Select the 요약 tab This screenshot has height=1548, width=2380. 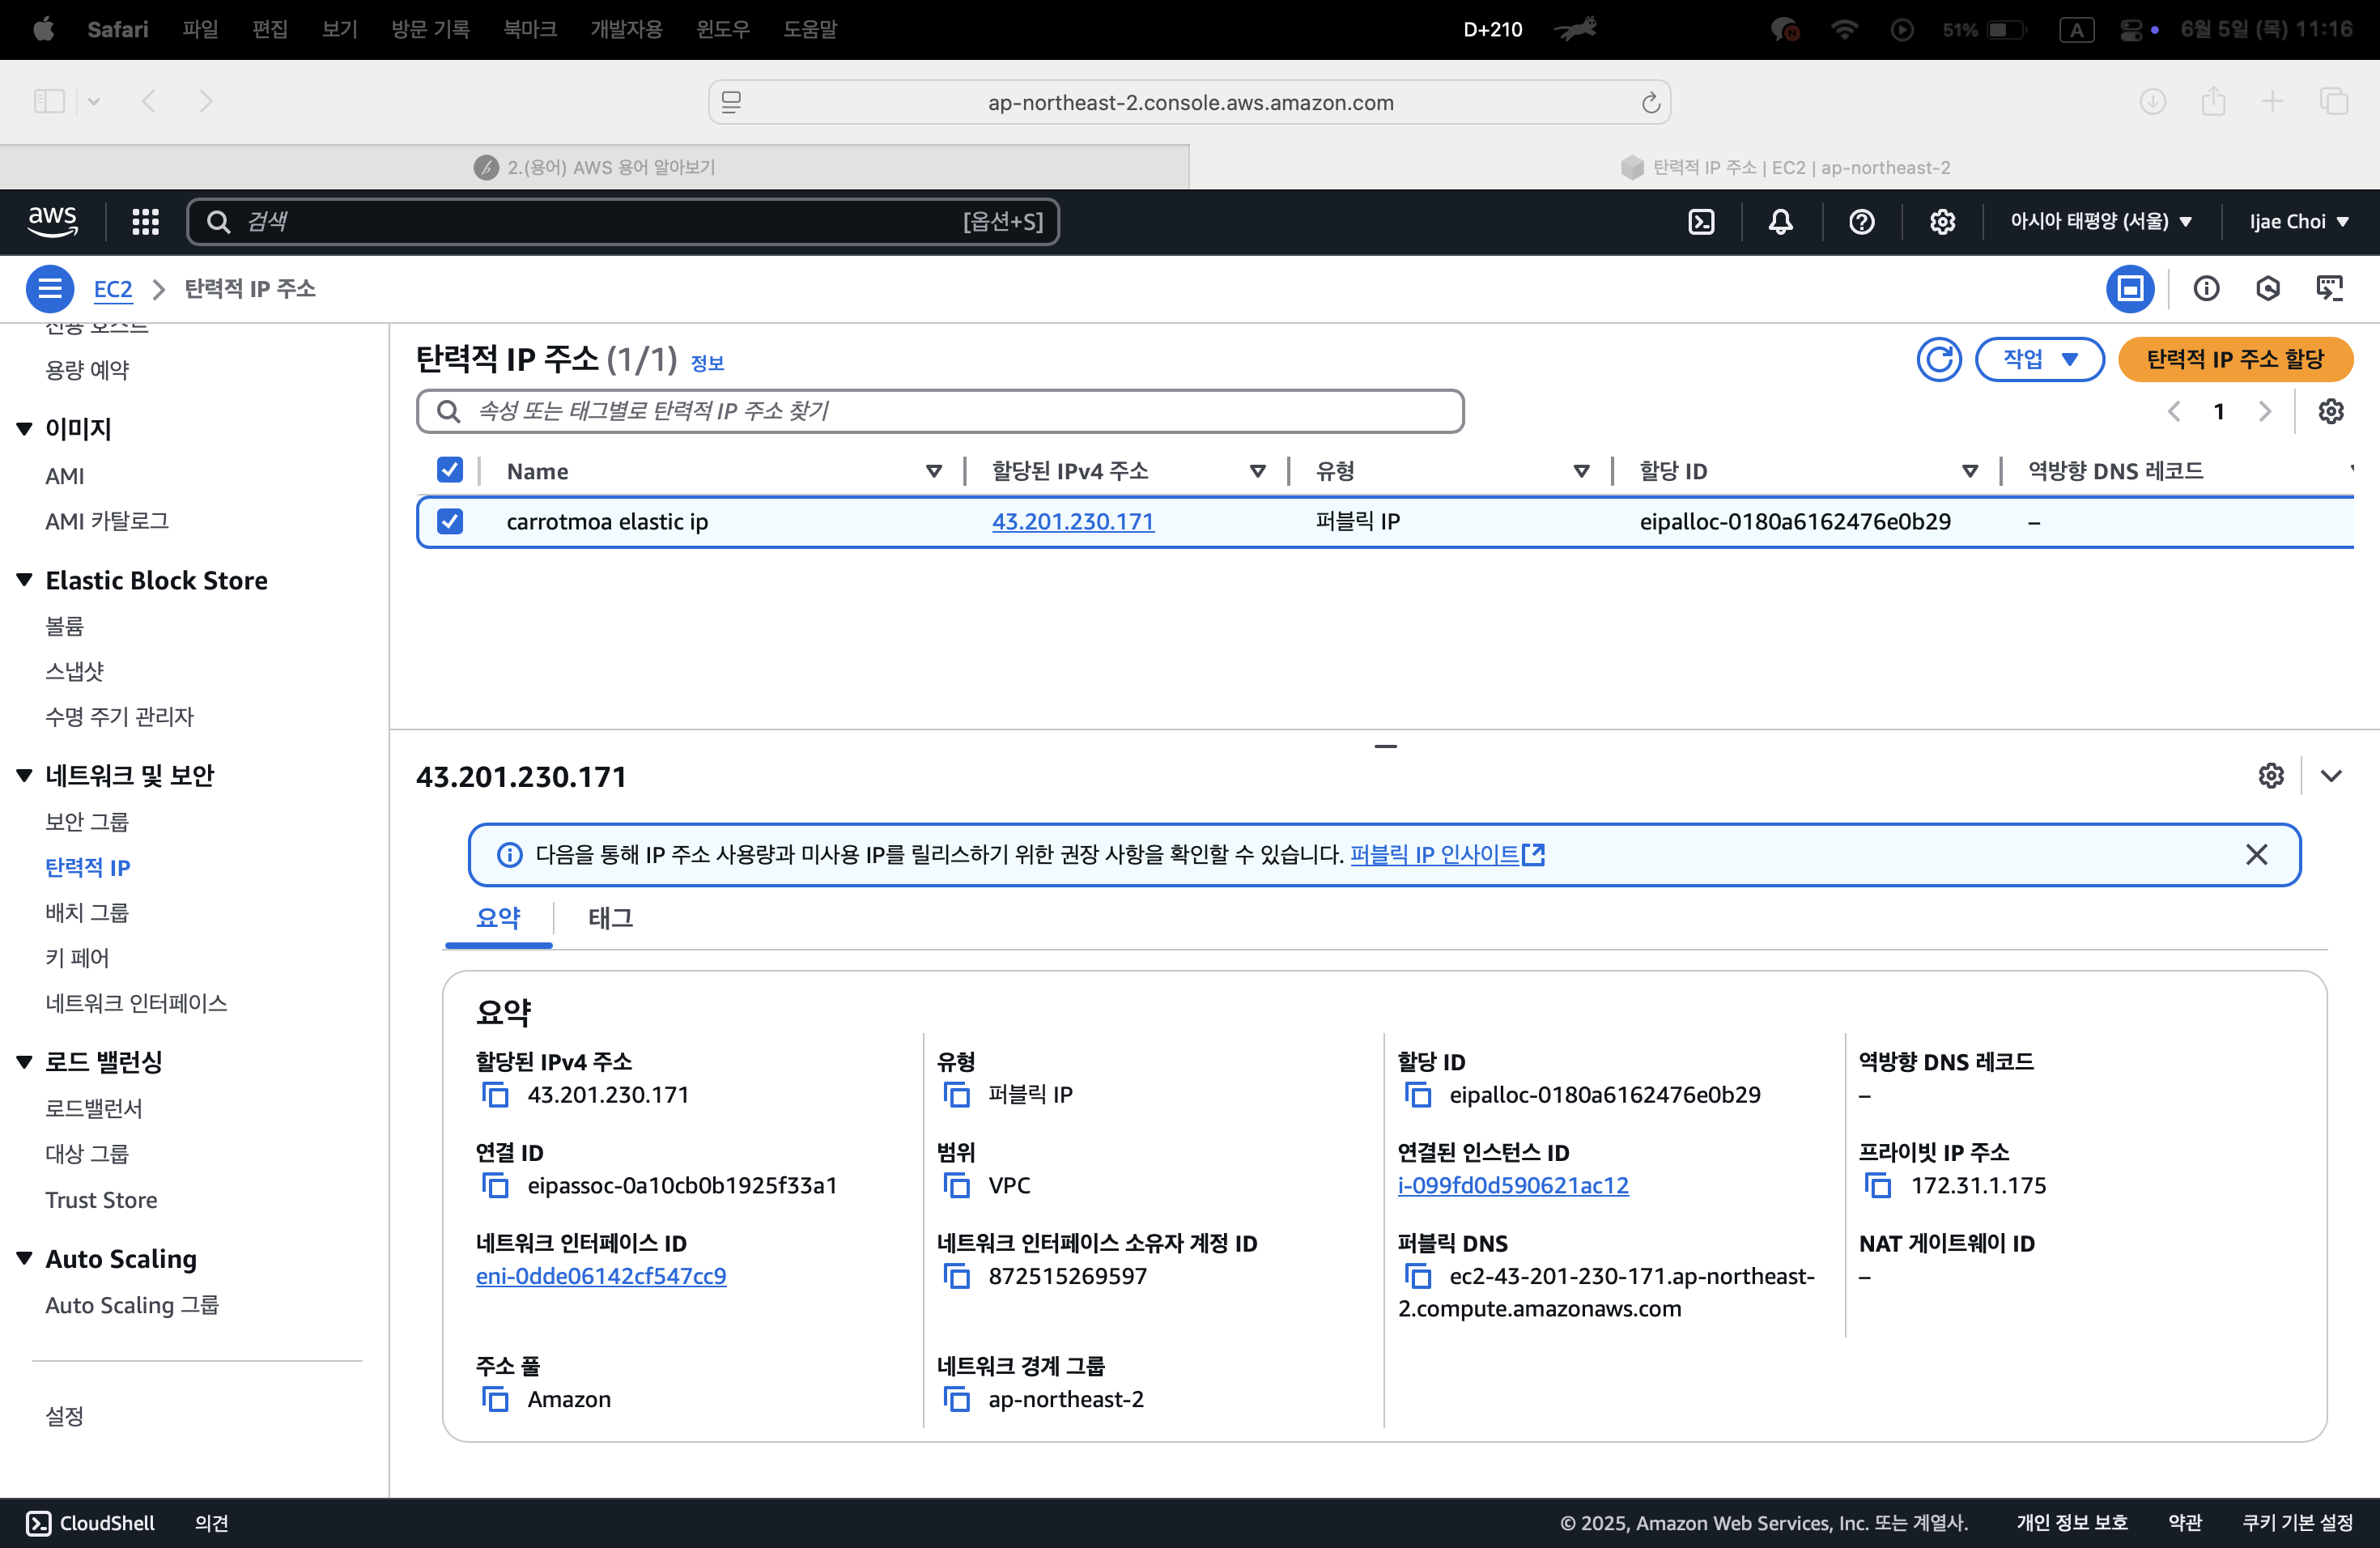[498, 918]
